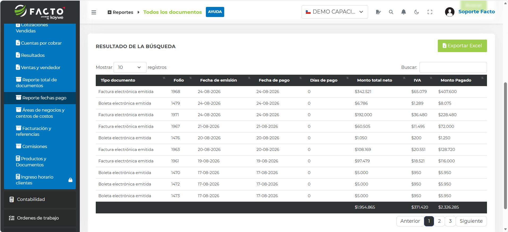Sort by Días de pago column arrows
This screenshot has width=508, height=232.
click(347, 78)
